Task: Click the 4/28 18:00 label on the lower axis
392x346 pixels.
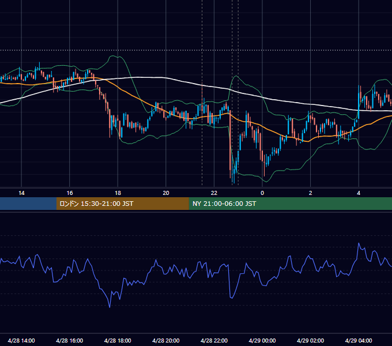Action: 118,340
